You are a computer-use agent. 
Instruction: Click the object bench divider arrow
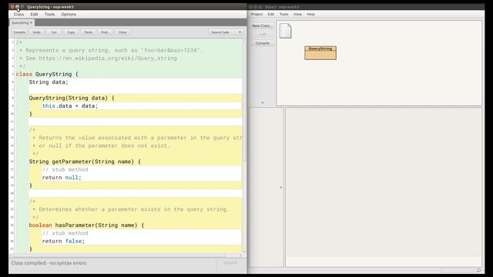(281, 188)
